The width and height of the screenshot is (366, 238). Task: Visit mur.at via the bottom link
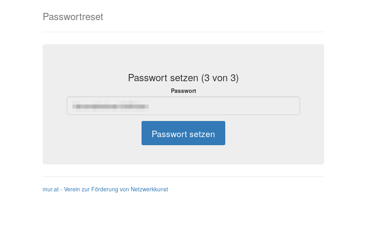coord(51,189)
